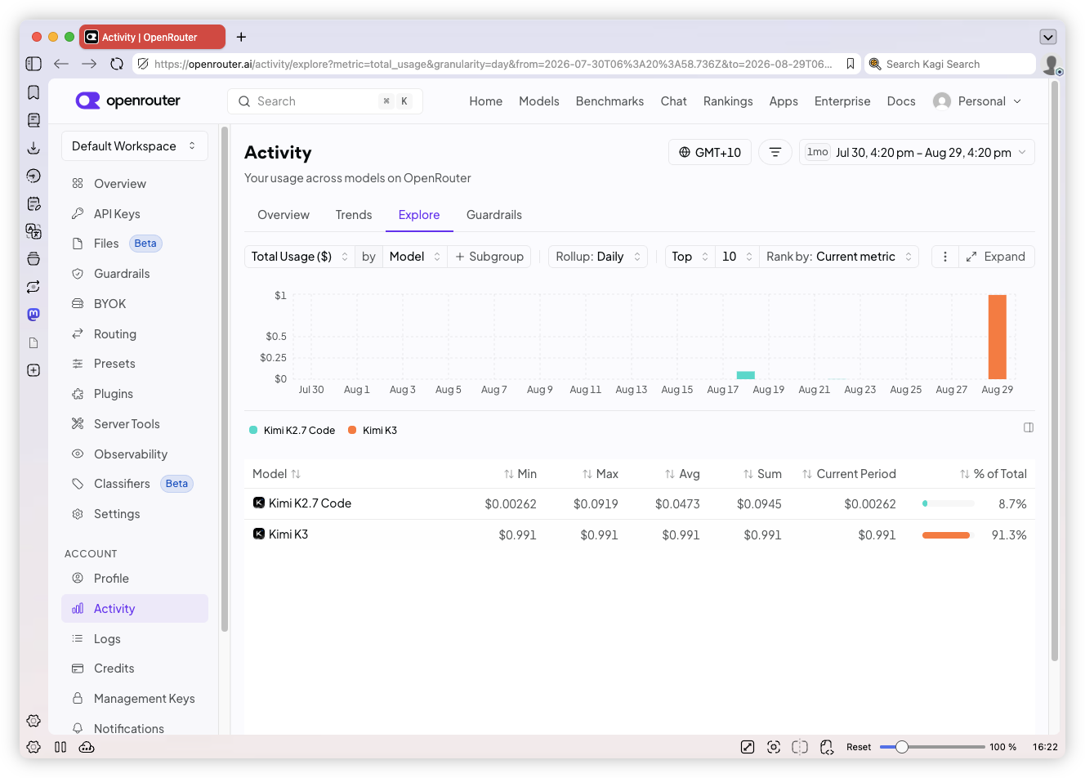Image resolution: width=1085 pixels, height=778 pixels.
Task: Open the activity filter icon button
Action: pyautogui.click(x=775, y=152)
